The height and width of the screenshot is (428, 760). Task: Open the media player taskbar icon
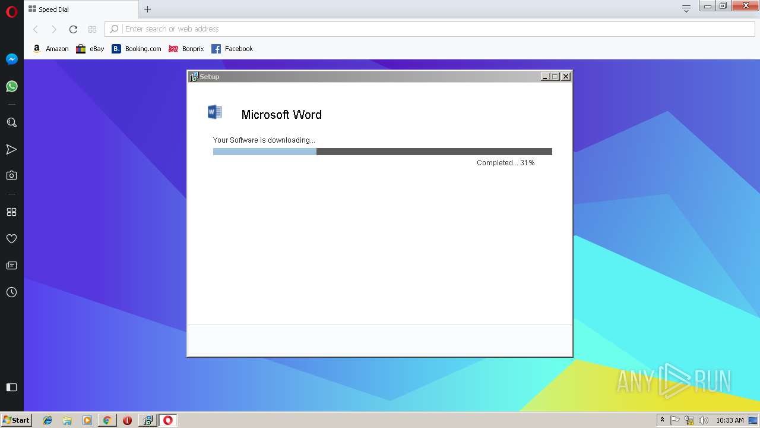click(x=87, y=420)
